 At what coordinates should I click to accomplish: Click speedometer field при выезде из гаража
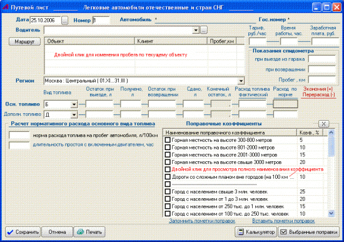322,59
